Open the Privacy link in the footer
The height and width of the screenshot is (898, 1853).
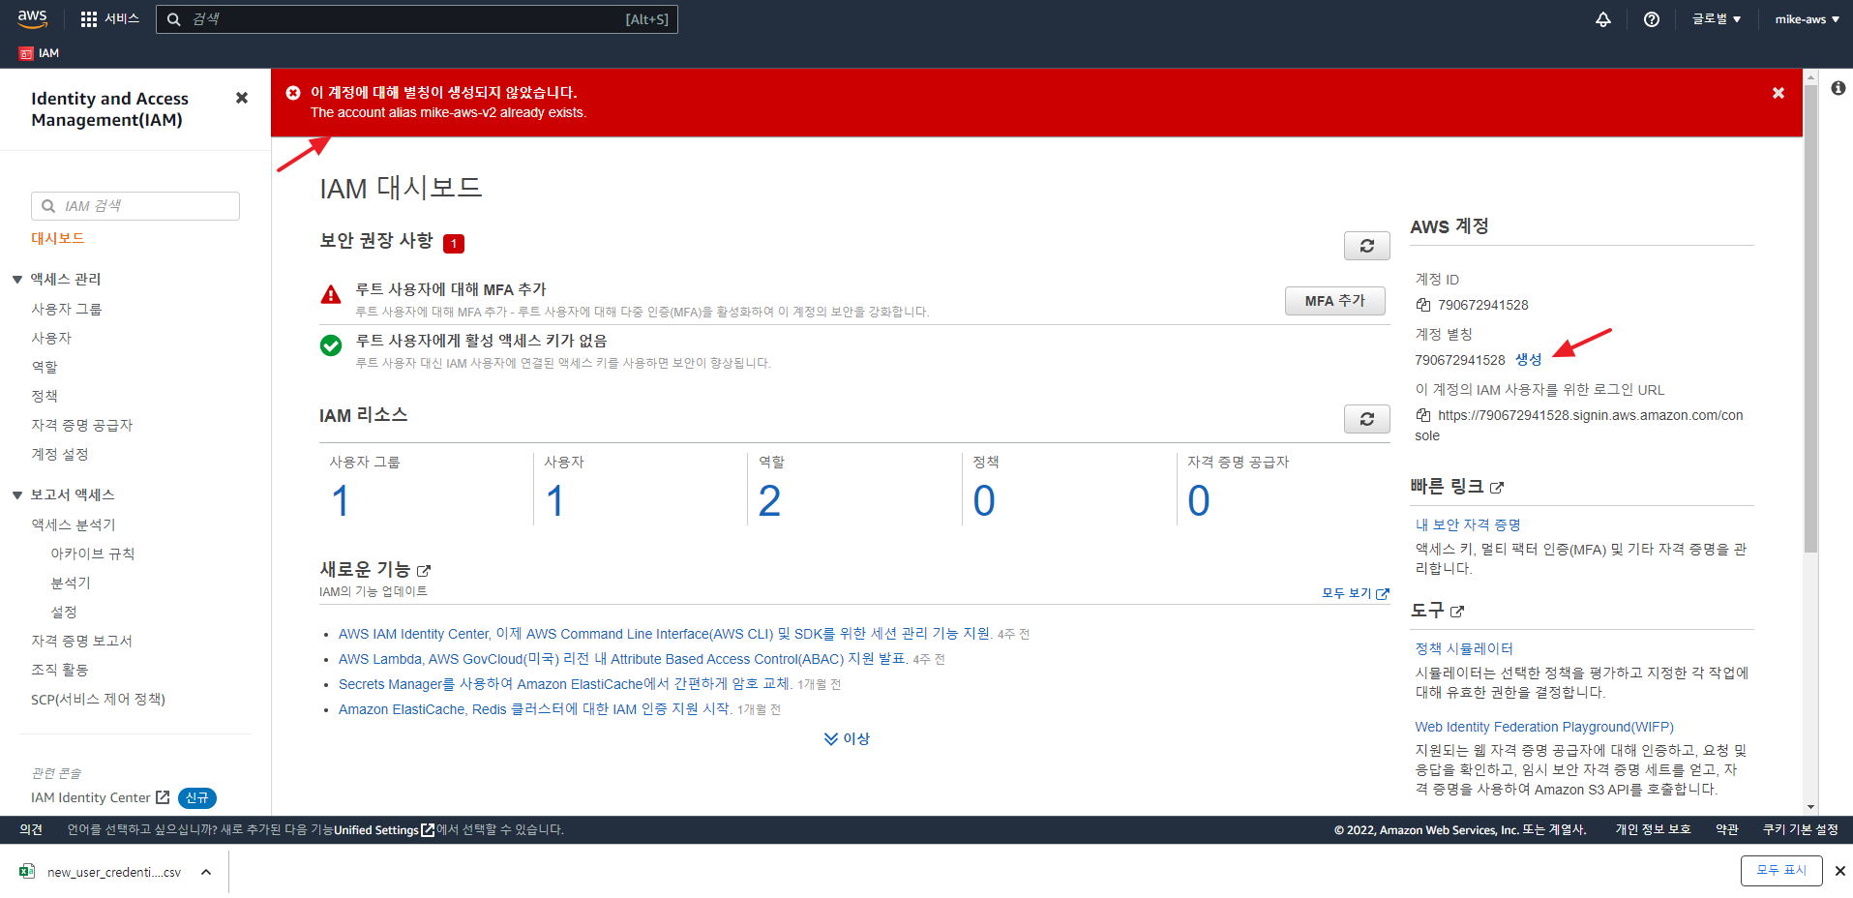point(1653,830)
